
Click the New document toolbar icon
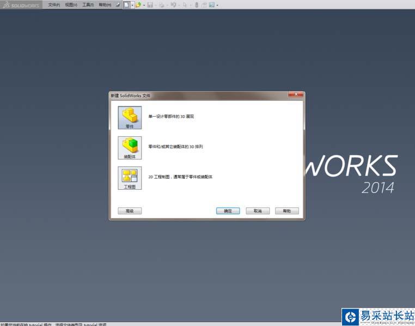pyautogui.click(x=127, y=5)
